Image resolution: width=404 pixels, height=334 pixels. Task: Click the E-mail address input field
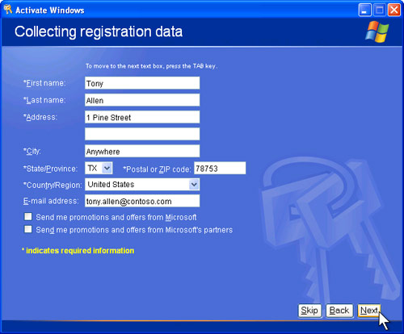click(142, 201)
